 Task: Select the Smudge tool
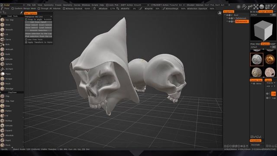7,88
